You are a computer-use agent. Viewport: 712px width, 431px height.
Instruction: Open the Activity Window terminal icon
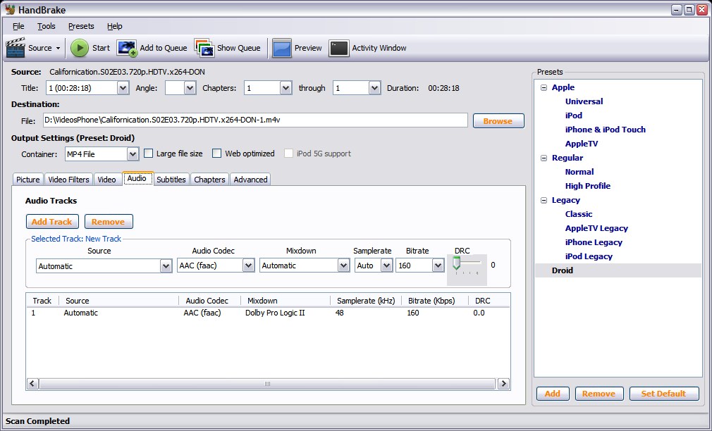[x=339, y=48]
